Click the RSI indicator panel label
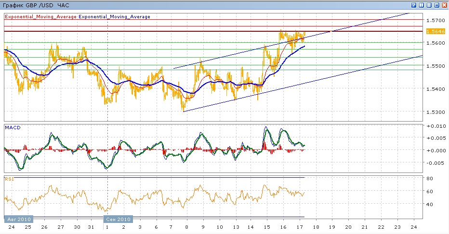The height and width of the screenshot is (234, 449). (x=9, y=179)
